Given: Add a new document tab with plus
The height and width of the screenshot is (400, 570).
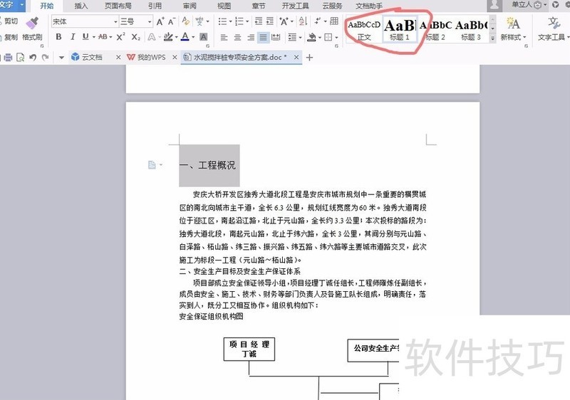Looking at the screenshot, I should [309, 58].
